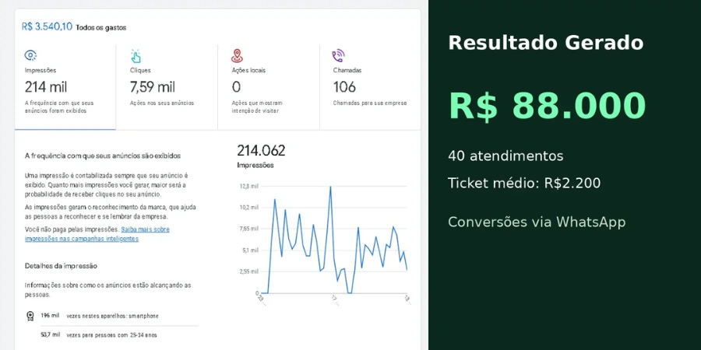This screenshot has width=701, height=350.
Task: Click the R$ 3.540,10 total spend amount
Action: pyautogui.click(x=47, y=26)
